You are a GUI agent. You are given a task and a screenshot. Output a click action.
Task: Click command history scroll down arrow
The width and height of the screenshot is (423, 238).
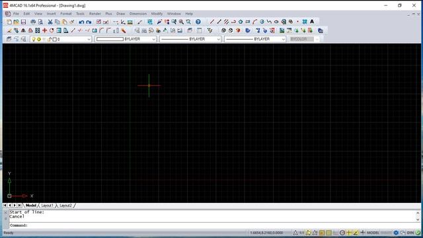[418, 219]
